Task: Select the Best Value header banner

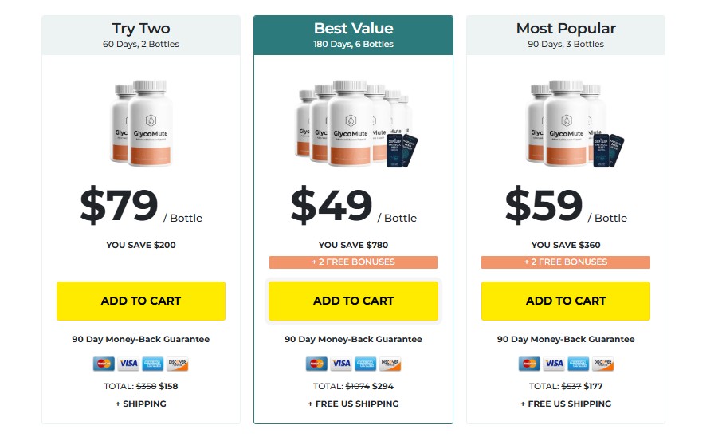Action: click(x=353, y=35)
